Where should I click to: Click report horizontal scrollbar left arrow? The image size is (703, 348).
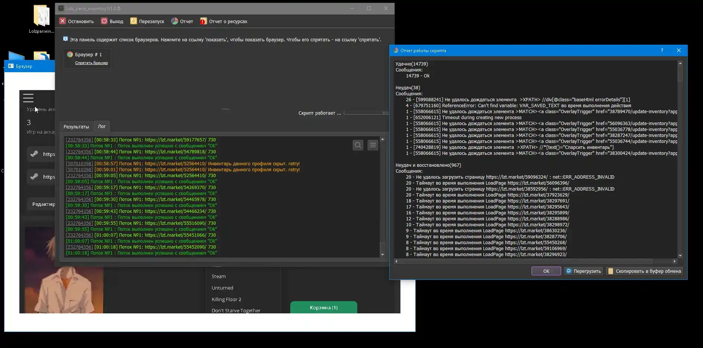tap(396, 261)
